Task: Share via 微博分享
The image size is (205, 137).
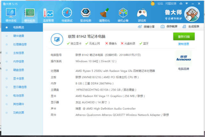Action: [146, 27]
